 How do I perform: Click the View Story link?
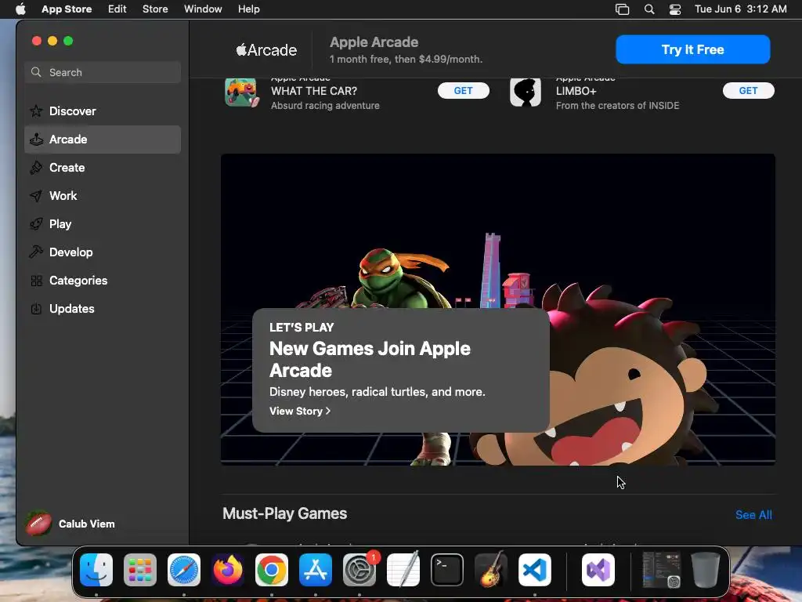tap(300, 411)
